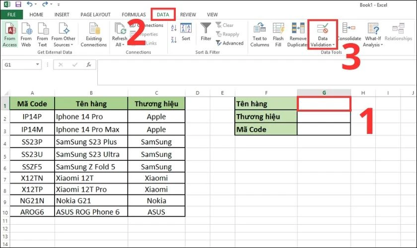Click the Thương hiệu header in column C
This screenshot has height=248, width=417.
tap(156, 104)
